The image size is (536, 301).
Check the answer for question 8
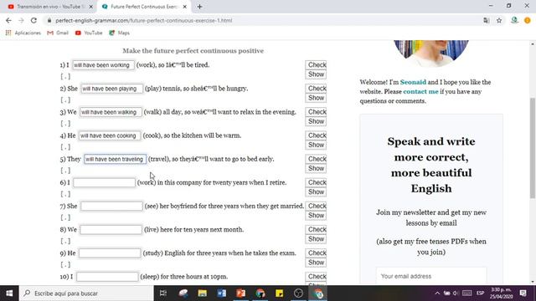click(x=316, y=230)
